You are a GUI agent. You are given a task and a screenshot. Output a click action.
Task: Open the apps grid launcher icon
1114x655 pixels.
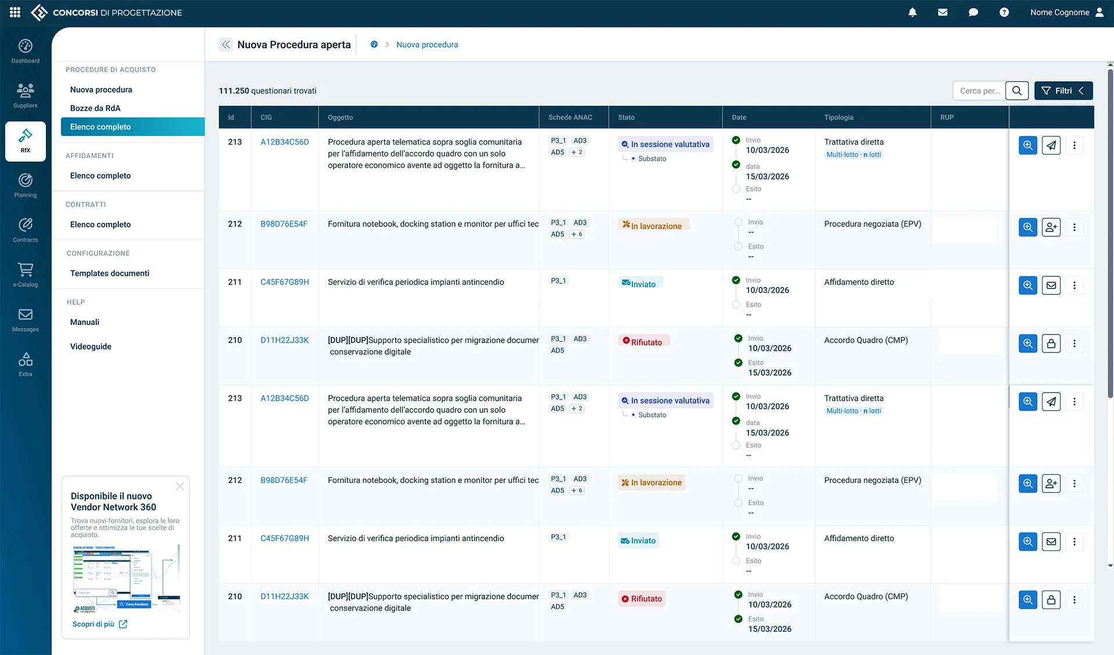(x=15, y=12)
